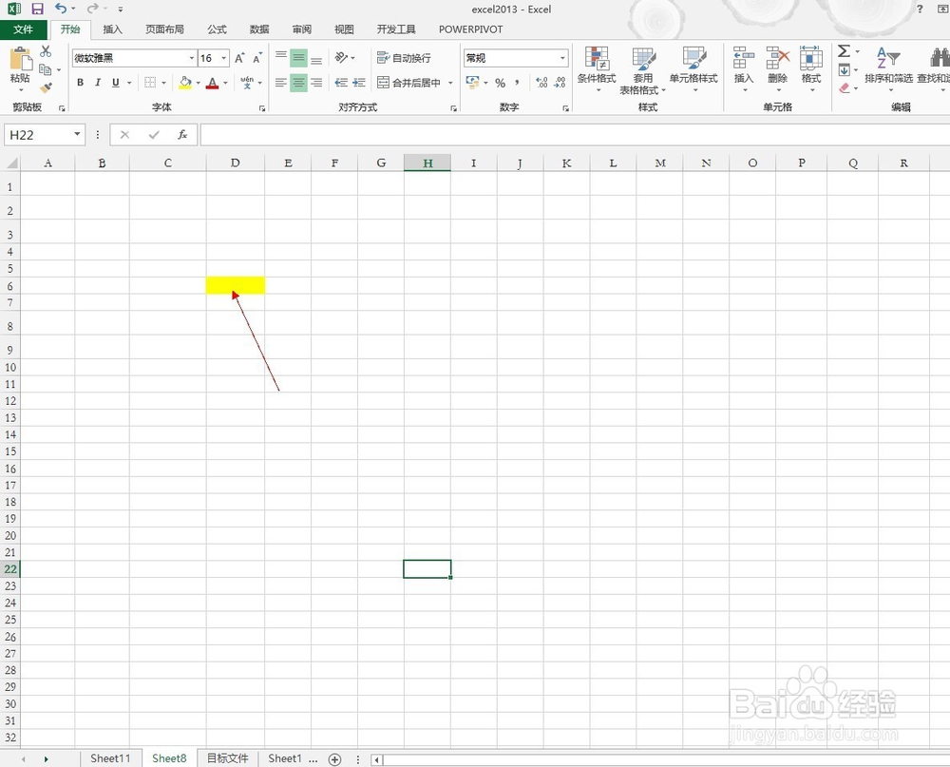950x767 pixels.
Task: Increase indent in alignment group
Action: [x=359, y=83]
